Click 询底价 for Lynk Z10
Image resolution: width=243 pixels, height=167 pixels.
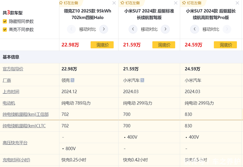[x=102, y=45]
